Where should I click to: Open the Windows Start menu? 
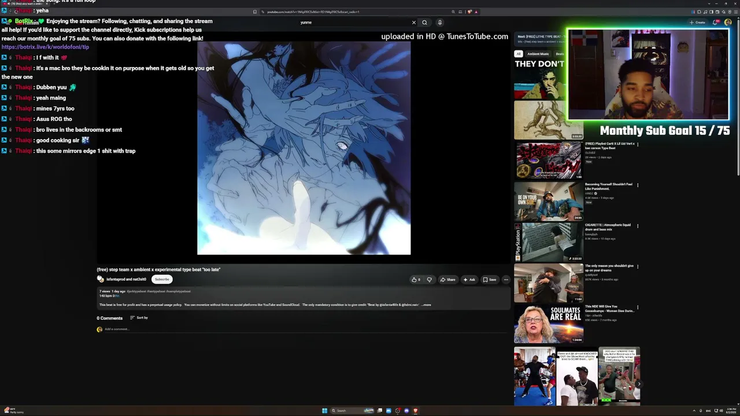(324, 411)
